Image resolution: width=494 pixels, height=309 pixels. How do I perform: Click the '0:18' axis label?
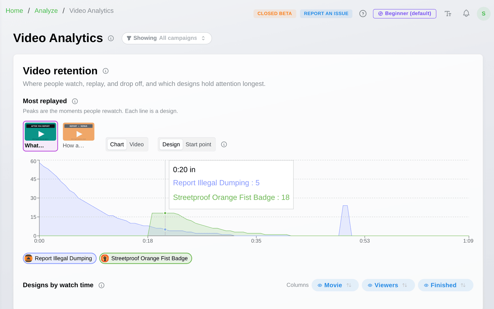click(x=148, y=241)
